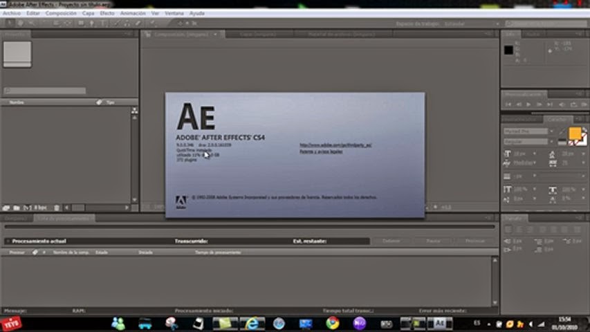Step forward one frame in Preview
This screenshot has height=332, width=590.
coord(540,104)
